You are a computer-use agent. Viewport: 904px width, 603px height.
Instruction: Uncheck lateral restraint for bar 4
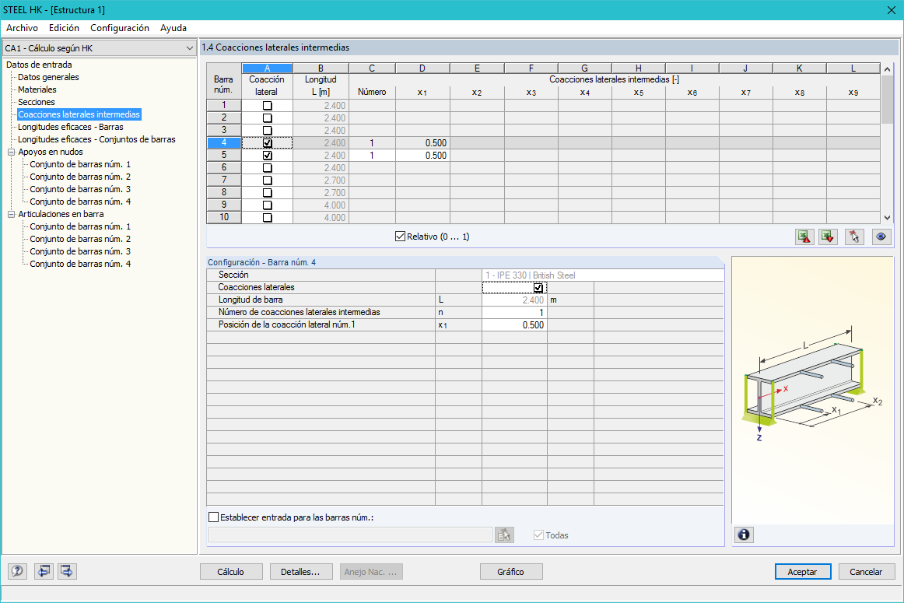268,143
